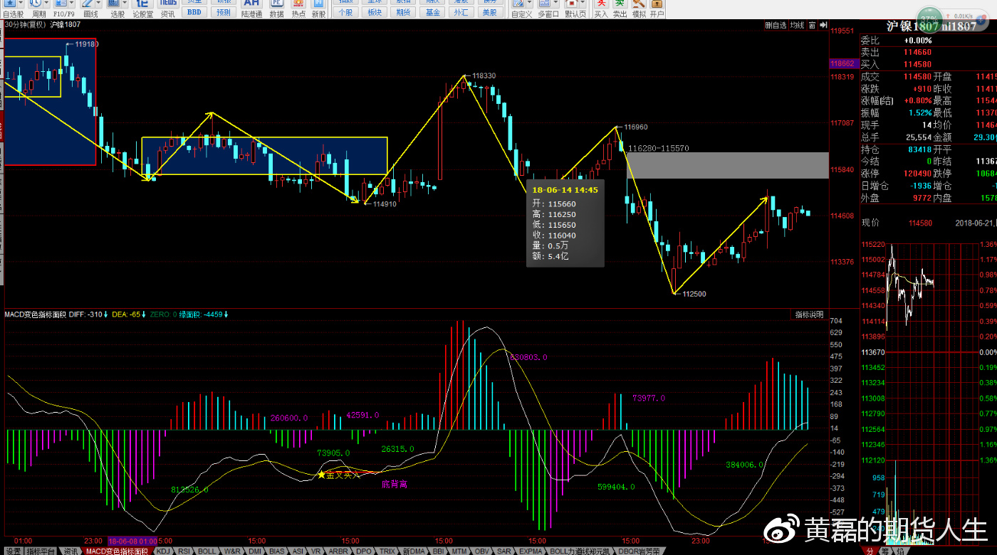The height and width of the screenshot is (555, 997).
Task: Click the 周期 period clock icon
Action: 37,4
